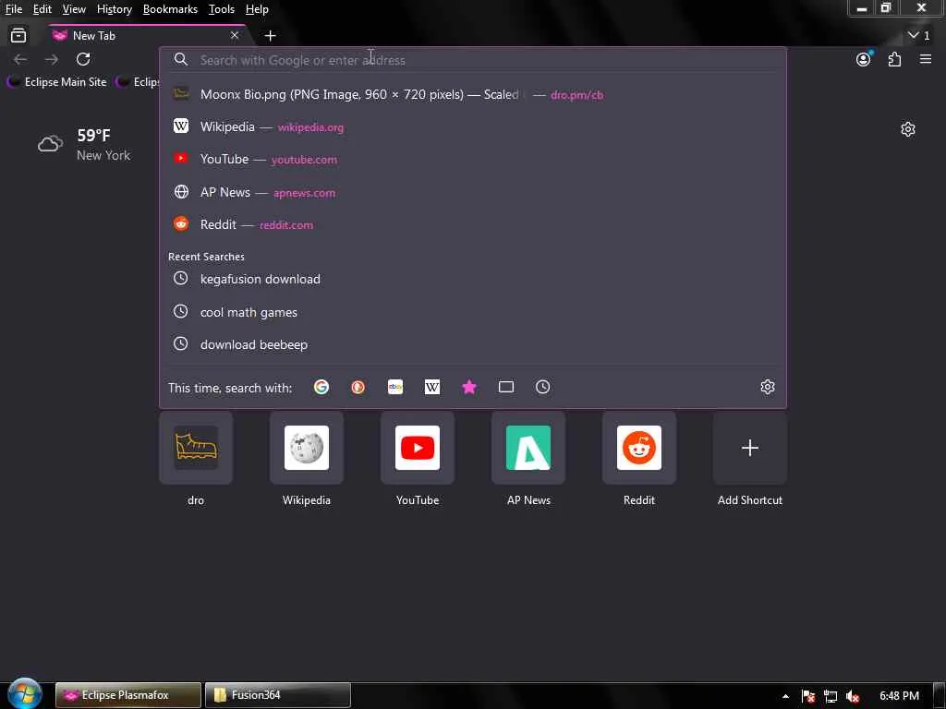This screenshot has width=946, height=709.
Task: Show hidden tray icons arrow
Action: click(785, 696)
